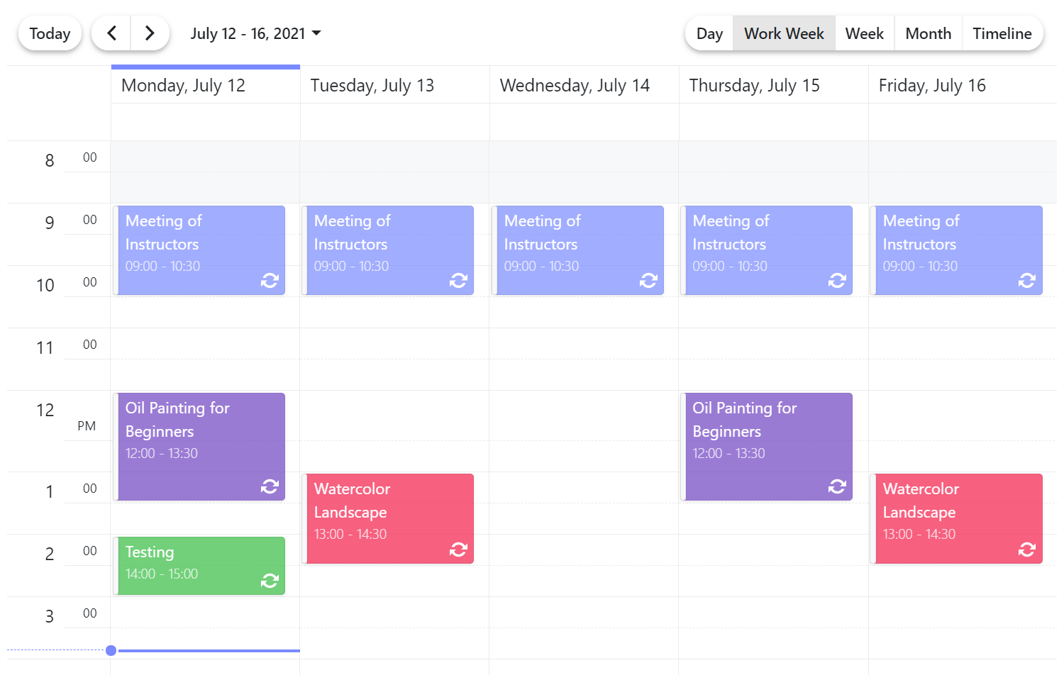Image resolution: width=1064 pixels, height=675 pixels.
Task: Select Friday's all-day cell under July 16
Action: coord(962,122)
